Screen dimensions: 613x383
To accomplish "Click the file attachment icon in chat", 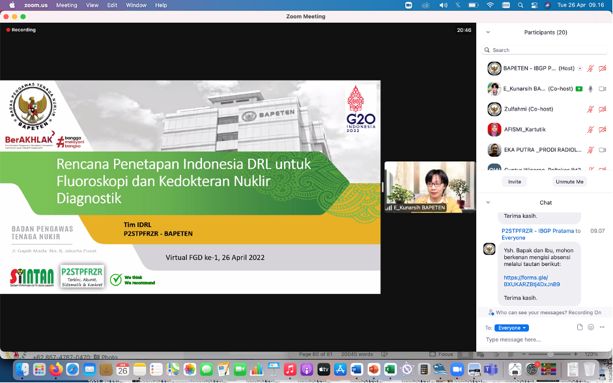I will (580, 327).
